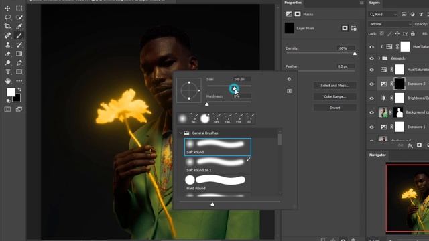The image size is (429, 241).
Task: Change screen mode icon
Action: 19,109
